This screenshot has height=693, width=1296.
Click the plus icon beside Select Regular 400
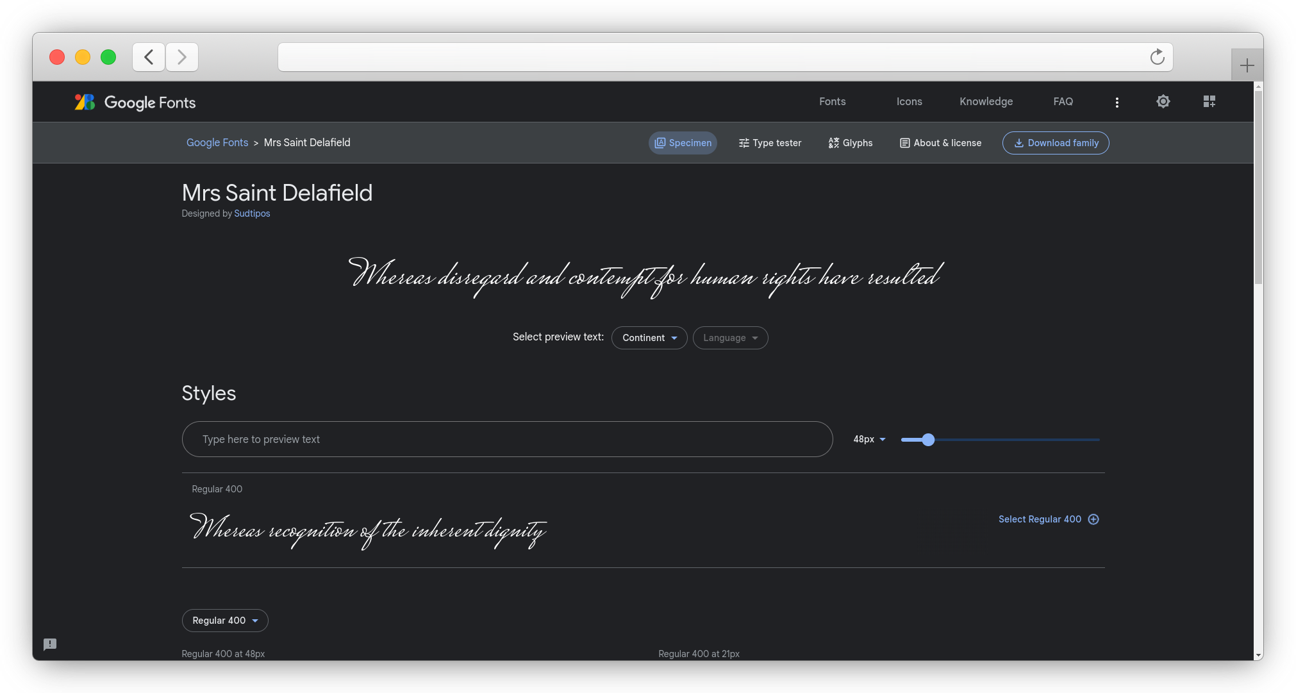pos(1093,519)
